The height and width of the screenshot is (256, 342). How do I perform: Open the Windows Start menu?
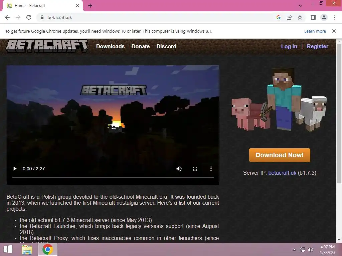point(8,249)
